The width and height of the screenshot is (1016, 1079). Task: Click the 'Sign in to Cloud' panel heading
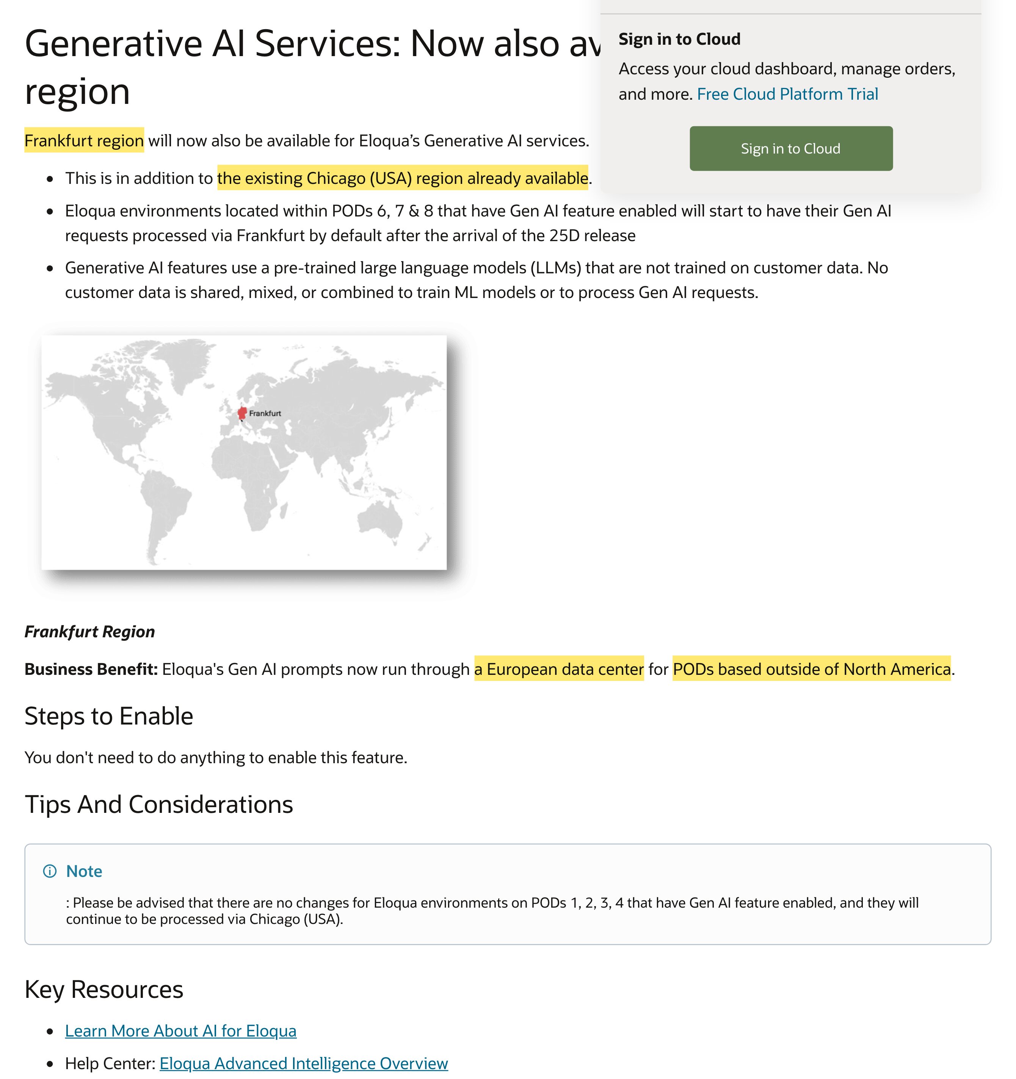(x=679, y=39)
